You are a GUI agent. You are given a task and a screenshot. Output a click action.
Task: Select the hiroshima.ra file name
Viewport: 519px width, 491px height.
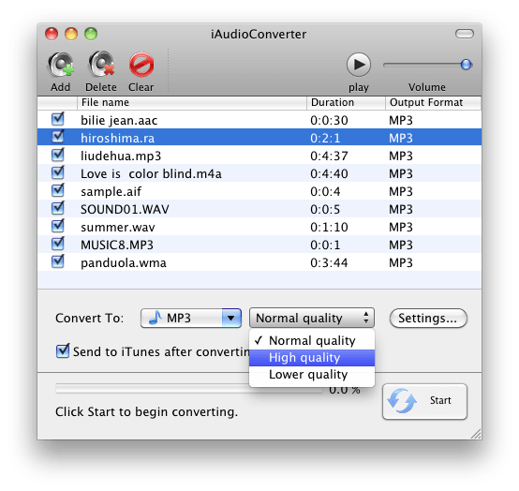117,138
